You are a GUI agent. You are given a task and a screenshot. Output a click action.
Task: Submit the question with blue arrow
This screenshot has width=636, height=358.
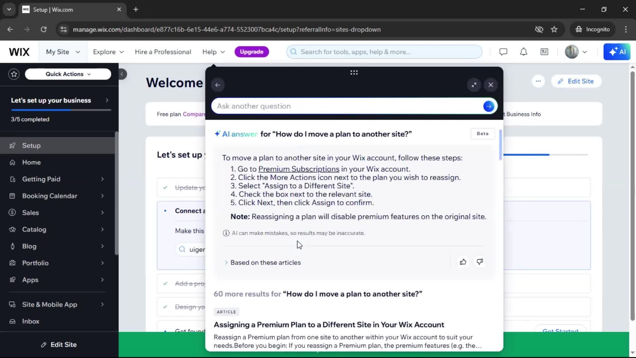pyautogui.click(x=489, y=106)
